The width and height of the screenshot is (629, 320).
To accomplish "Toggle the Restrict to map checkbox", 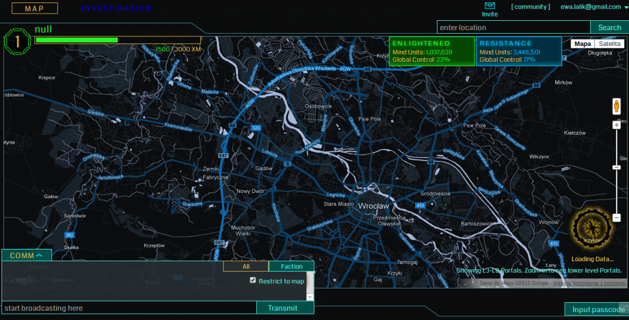I will click(252, 280).
